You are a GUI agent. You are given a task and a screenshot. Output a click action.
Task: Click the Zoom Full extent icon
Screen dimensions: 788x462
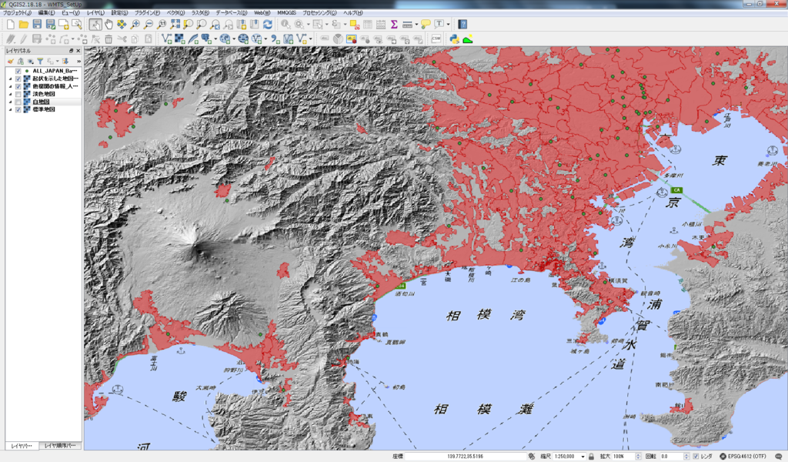click(175, 24)
